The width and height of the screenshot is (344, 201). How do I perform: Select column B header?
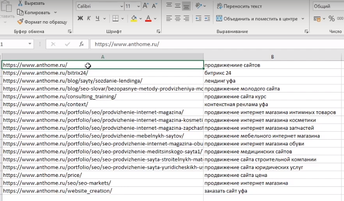(272, 57)
